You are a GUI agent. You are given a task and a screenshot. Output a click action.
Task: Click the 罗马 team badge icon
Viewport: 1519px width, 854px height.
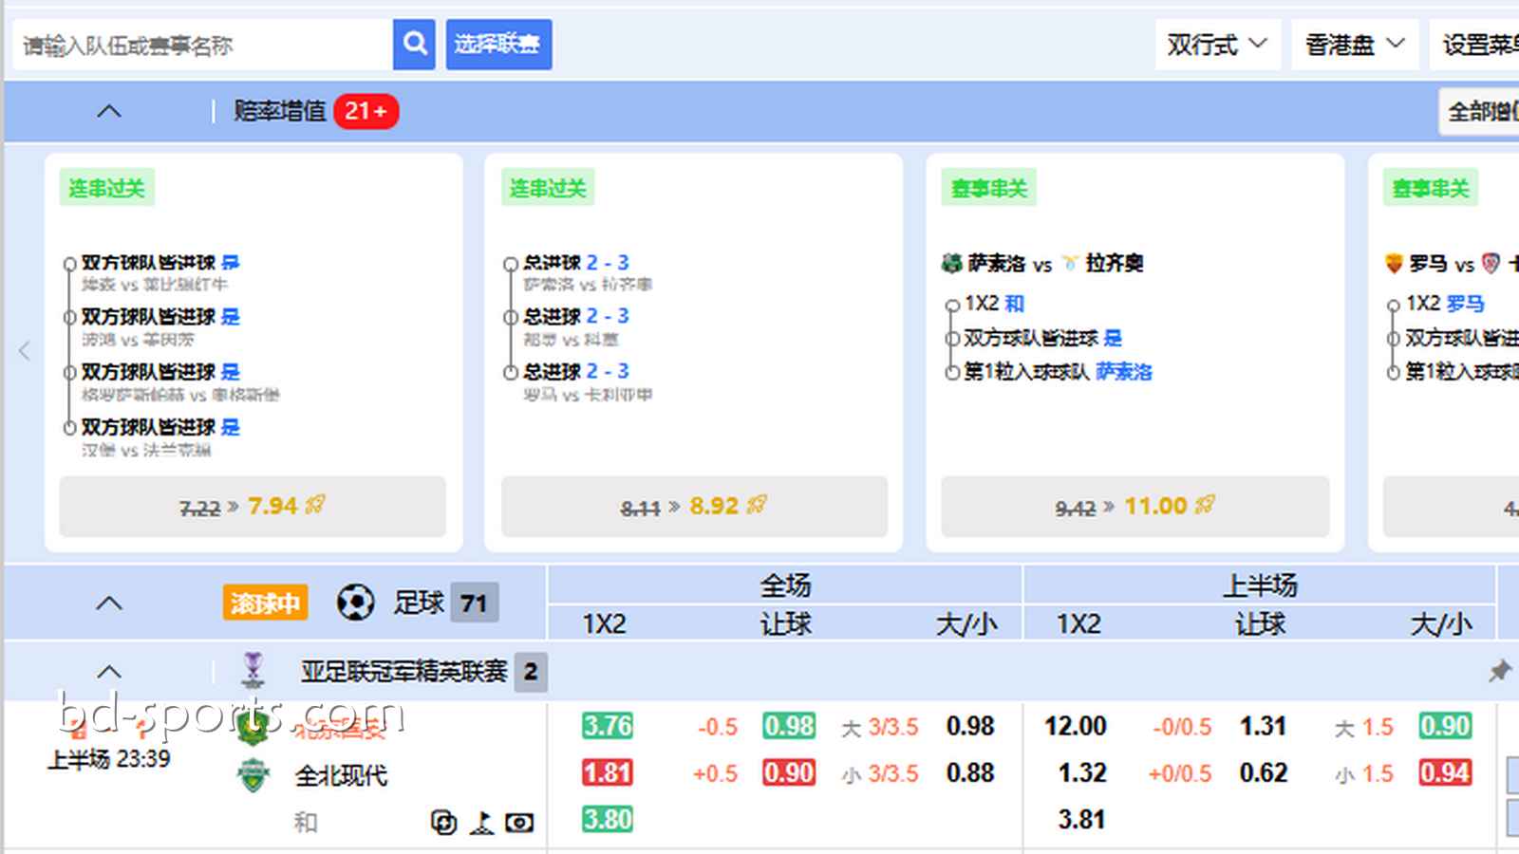pos(1394,263)
